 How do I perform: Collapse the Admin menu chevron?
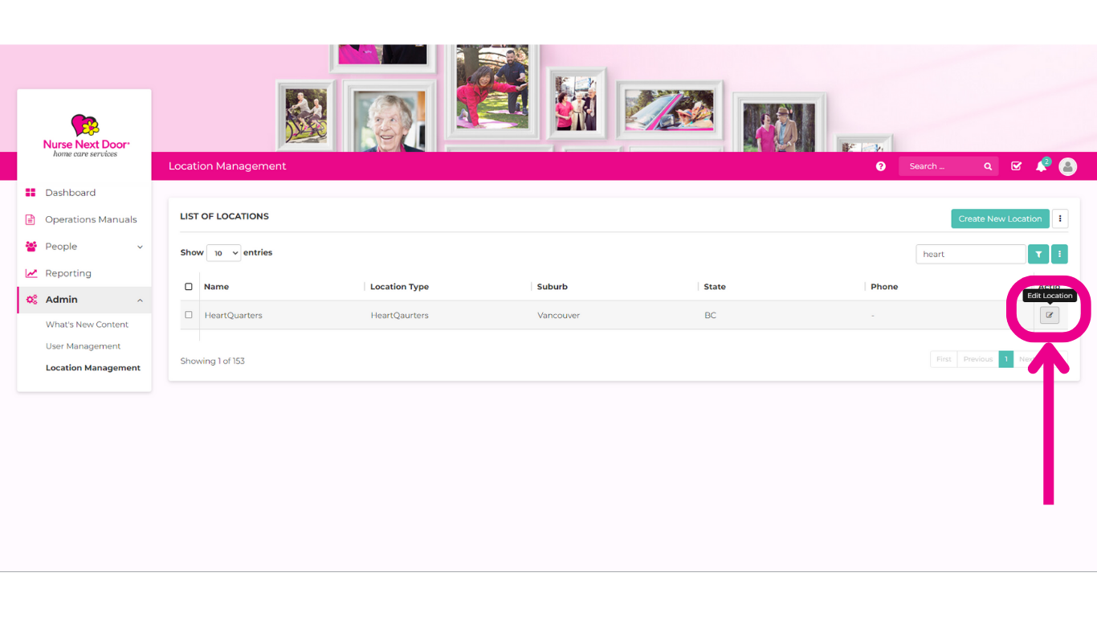140,300
